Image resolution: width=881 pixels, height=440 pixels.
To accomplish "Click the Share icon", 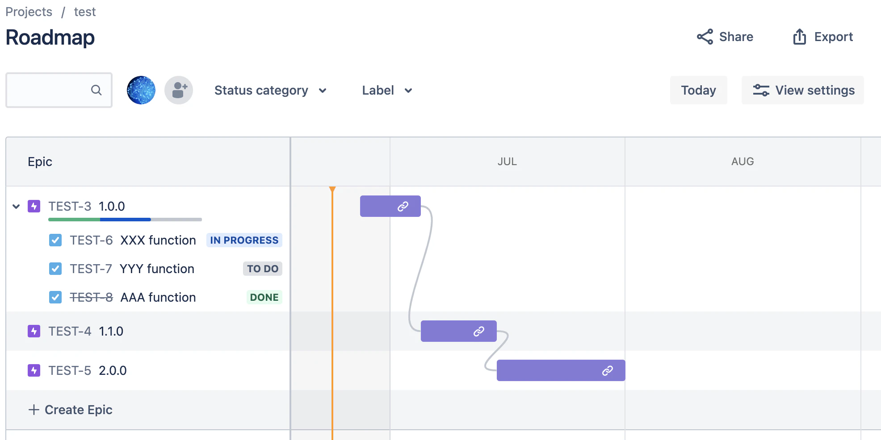I will [705, 37].
